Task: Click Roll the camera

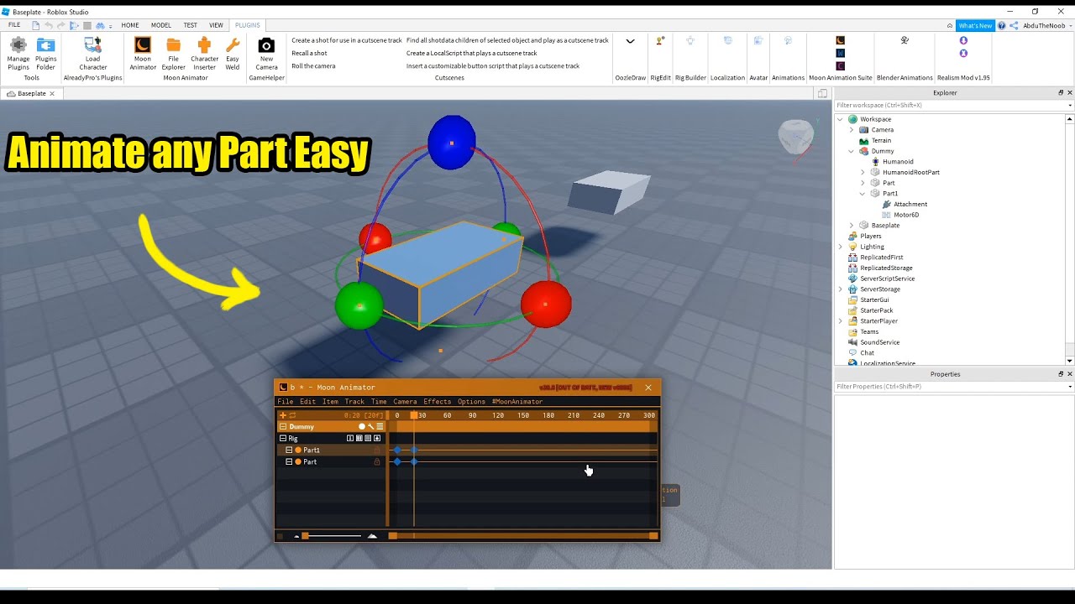Action: [x=313, y=65]
